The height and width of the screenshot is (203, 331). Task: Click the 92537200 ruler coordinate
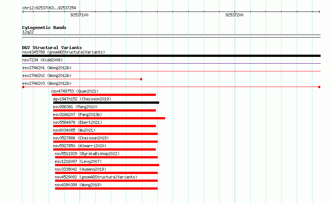[x=234, y=15]
